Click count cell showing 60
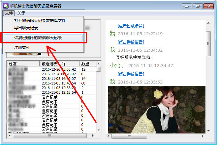 [83, 83]
